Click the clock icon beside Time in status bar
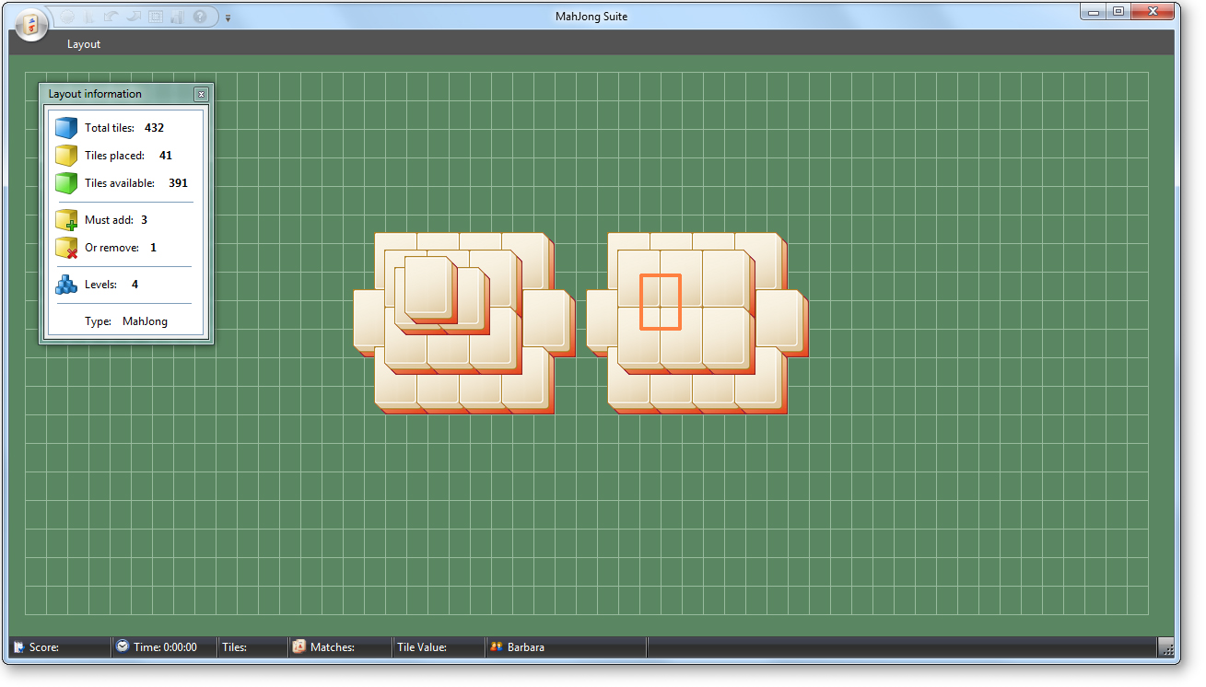Viewport: 1206px width, 687px height. coord(122,646)
